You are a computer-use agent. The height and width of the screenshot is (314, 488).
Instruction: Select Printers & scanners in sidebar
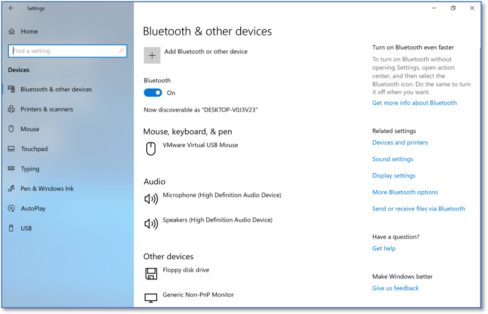[47, 109]
